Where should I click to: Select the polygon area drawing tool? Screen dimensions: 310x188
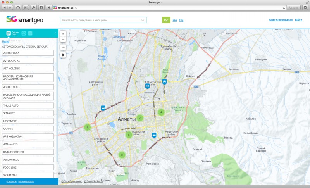click(63, 55)
